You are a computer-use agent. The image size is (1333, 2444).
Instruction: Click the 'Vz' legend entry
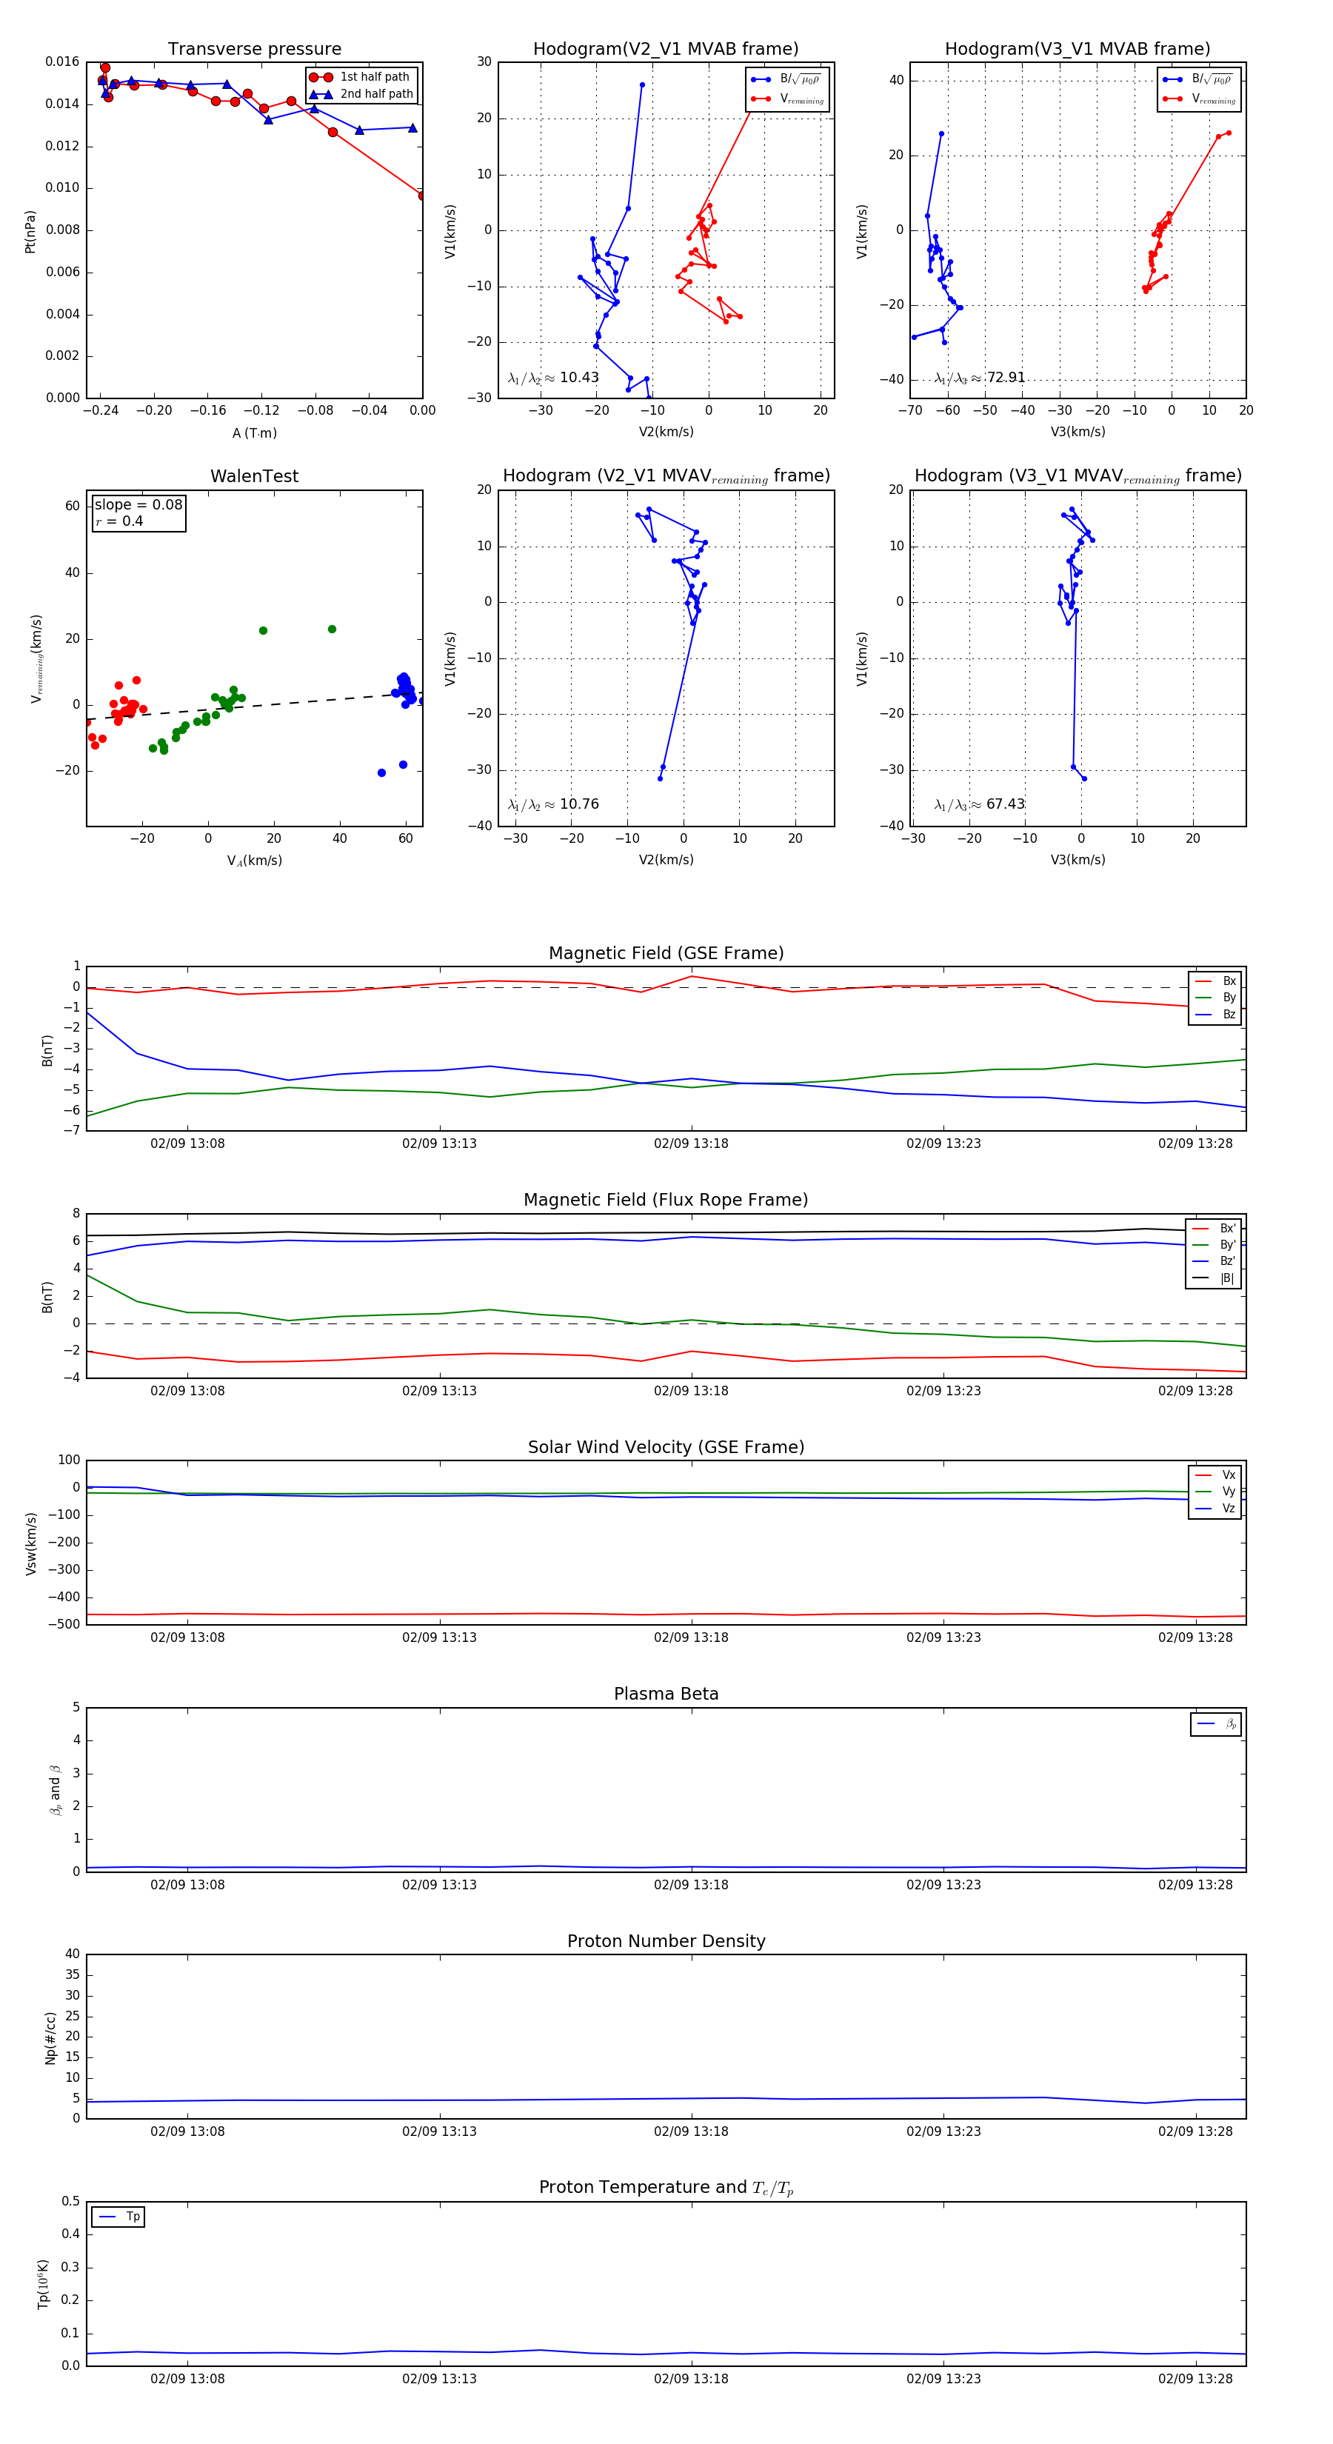coord(1216,1509)
